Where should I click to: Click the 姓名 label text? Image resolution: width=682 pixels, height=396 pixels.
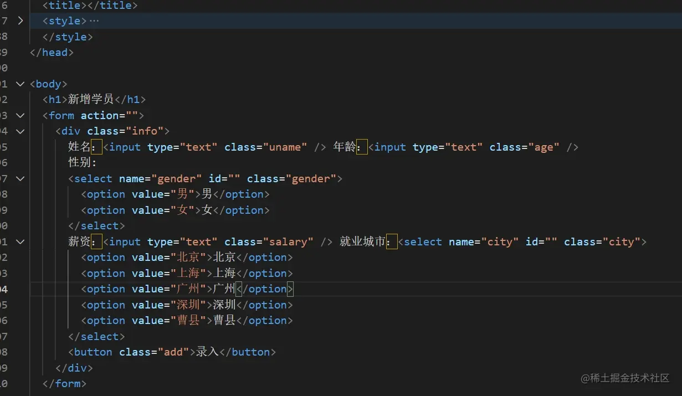[79, 147]
